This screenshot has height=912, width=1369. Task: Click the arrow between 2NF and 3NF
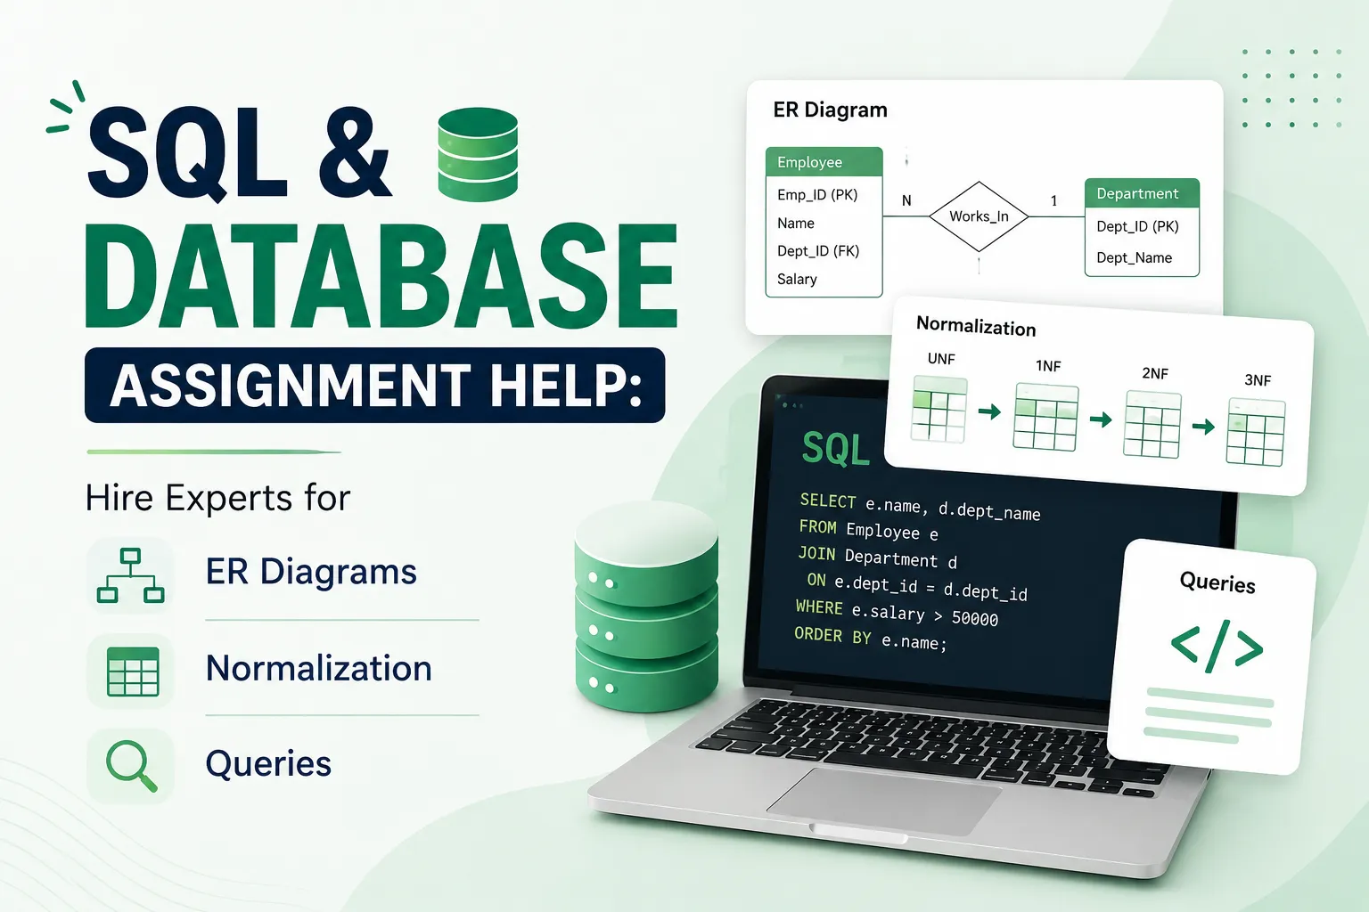coord(1203,427)
